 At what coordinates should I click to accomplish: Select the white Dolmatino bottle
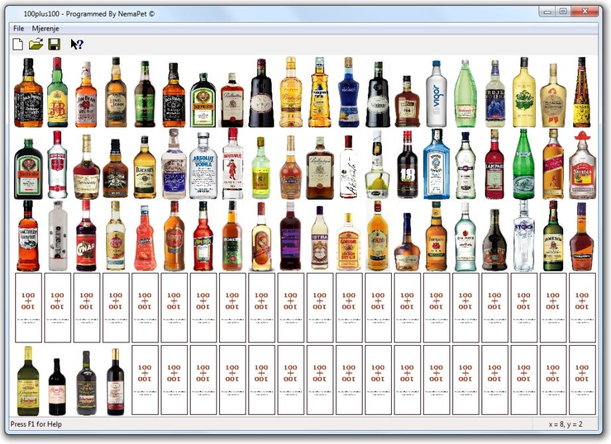pyautogui.click(x=57, y=236)
